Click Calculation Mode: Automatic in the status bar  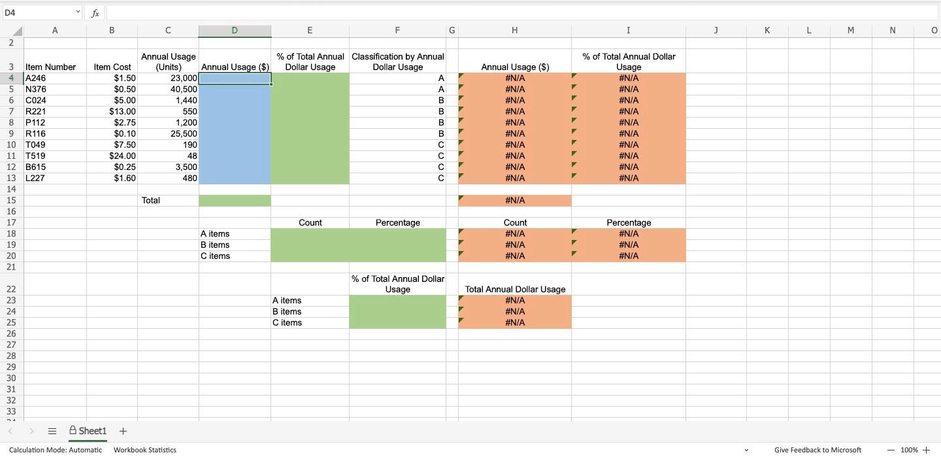click(55, 450)
